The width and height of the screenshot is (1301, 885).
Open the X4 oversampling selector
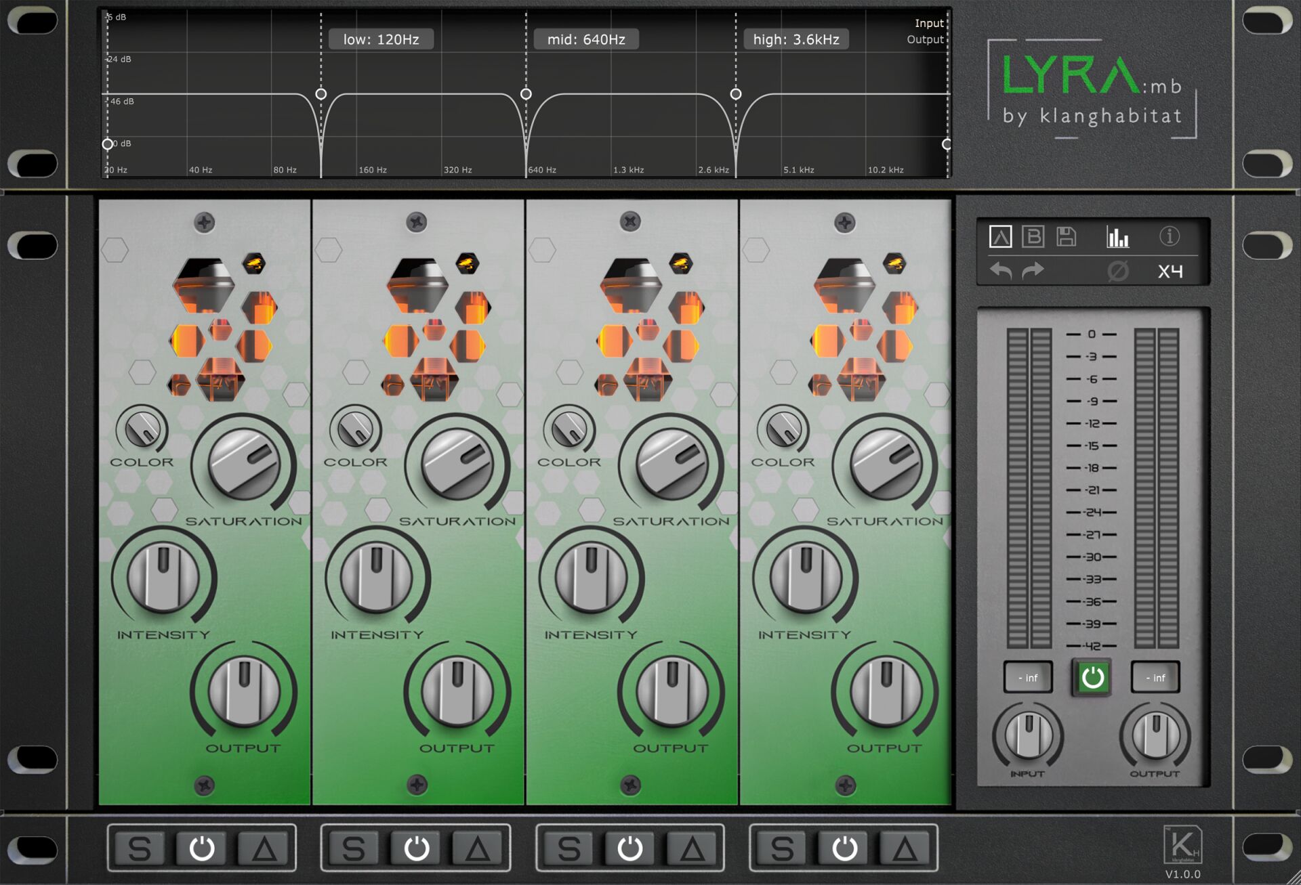pos(1170,271)
